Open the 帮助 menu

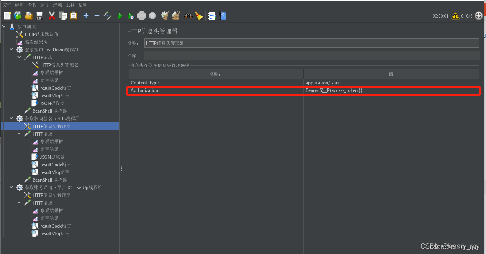83,5
